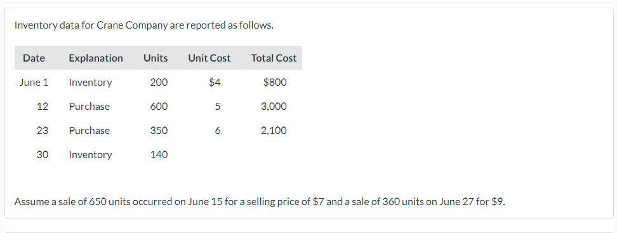The width and height of the screenshot is (617, 233).
Task: Click the 3,000 total cost value
Action: pyautogui.click(x=274, y=107)
